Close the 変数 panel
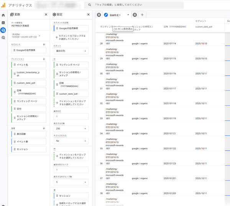 [46, 15]
